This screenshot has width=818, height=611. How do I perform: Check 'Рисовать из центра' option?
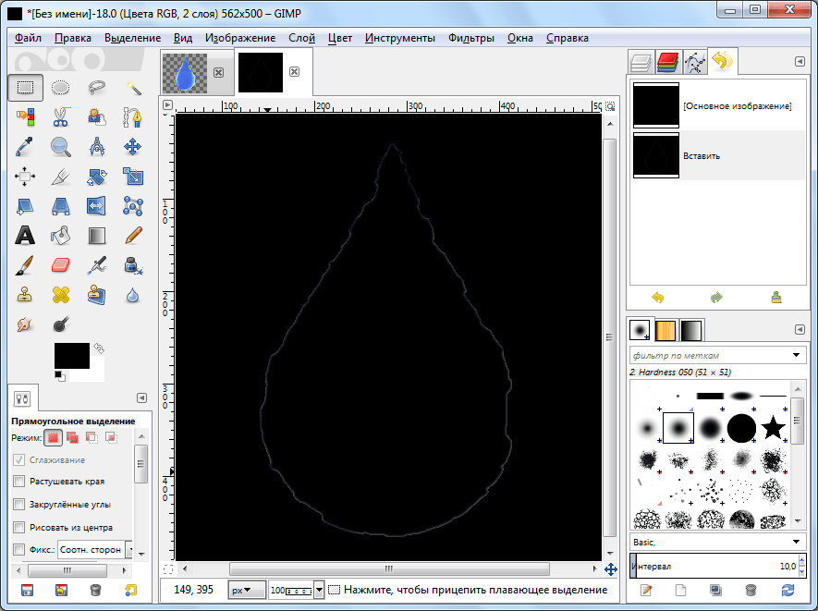point(19,528)
